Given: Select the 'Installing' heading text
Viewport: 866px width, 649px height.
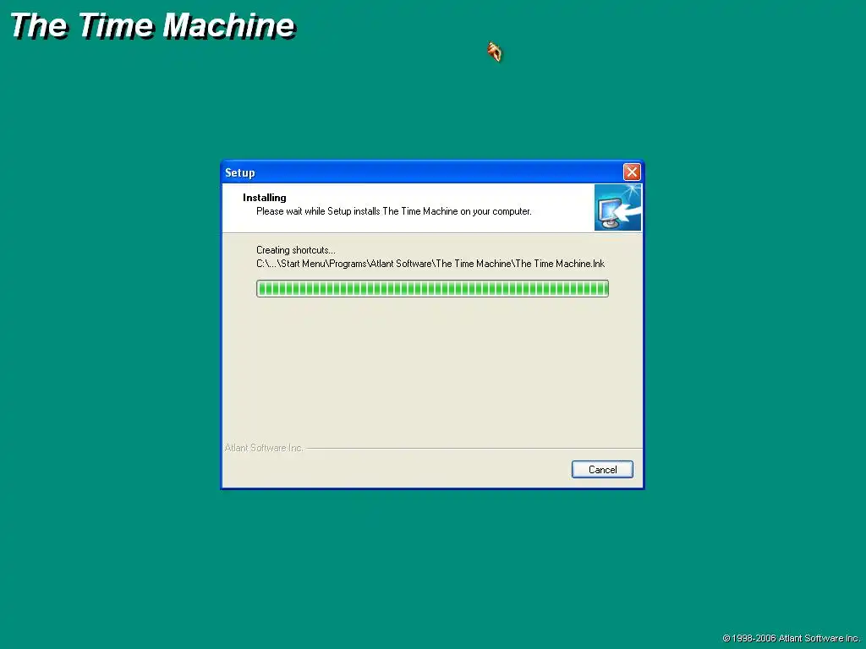Looking at the screenshot, I should pos(265,198).
